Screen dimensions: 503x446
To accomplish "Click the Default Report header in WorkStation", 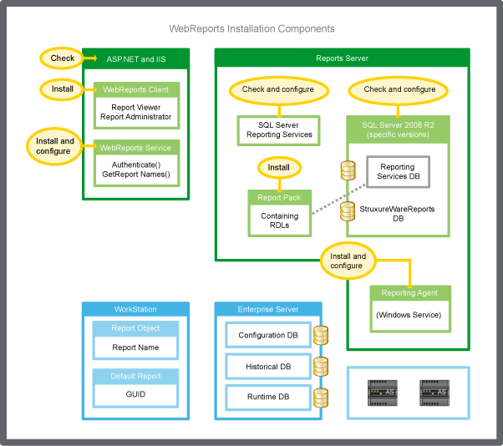I will click(x=135, y=376).
